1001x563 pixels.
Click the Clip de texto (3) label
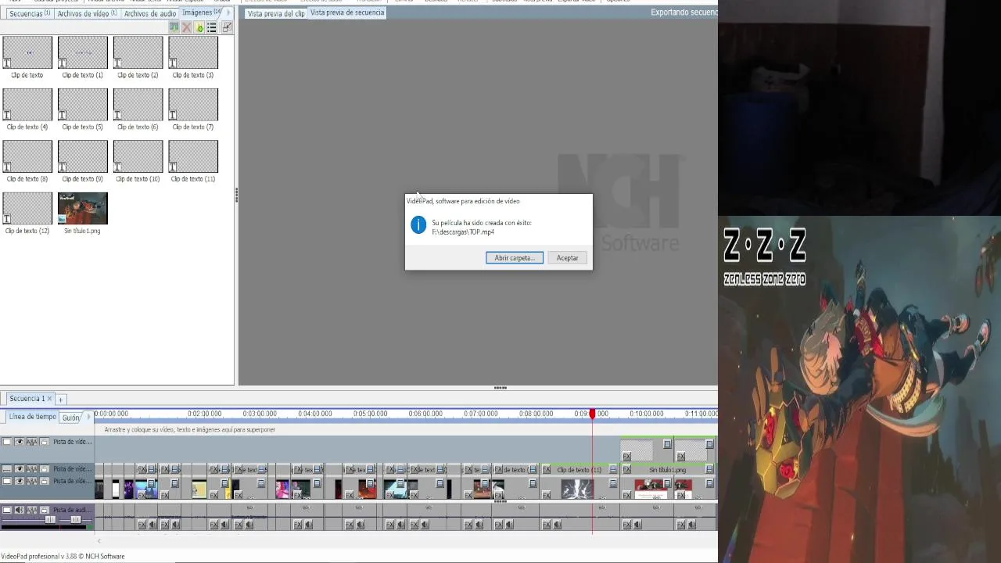point(192,75)
